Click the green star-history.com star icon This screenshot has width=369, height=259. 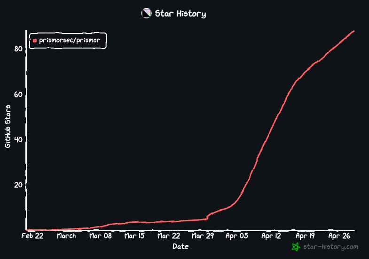point(296,247)
